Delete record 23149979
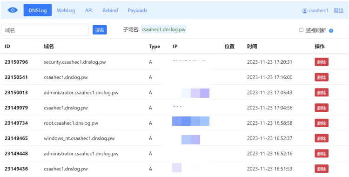This screenshot has height=177, width=349. (x=322, y=108)
